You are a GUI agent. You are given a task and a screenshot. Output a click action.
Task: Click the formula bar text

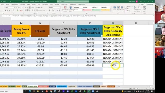(x=54, y=16)
